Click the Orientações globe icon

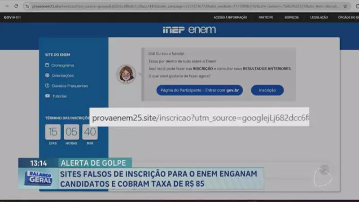pyautogui.click(x=47, y=75)
